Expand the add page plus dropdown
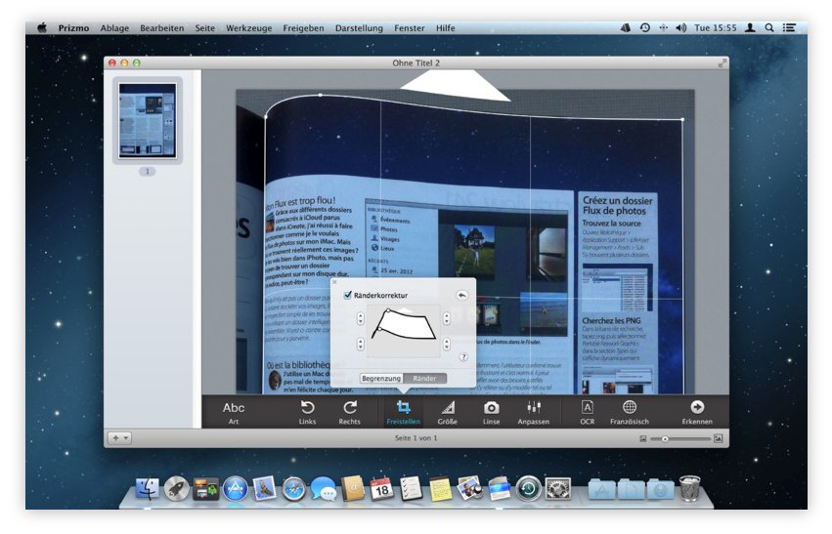Screen dimensions: 832x534 click(x=120, y=438)
